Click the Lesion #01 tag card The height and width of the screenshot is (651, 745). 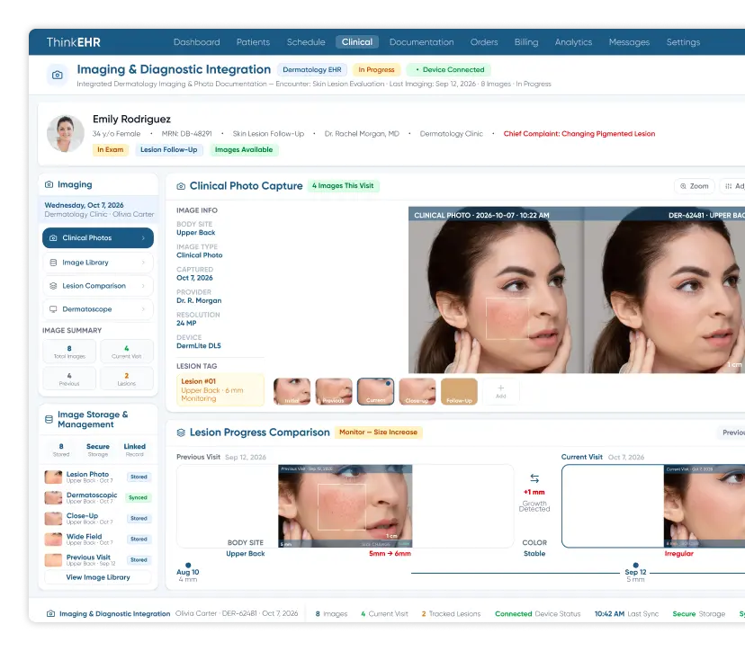(220, 390)
